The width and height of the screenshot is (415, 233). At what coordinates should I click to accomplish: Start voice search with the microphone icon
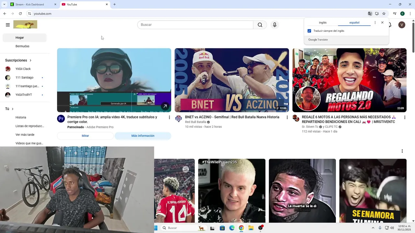tap(275, 25)
